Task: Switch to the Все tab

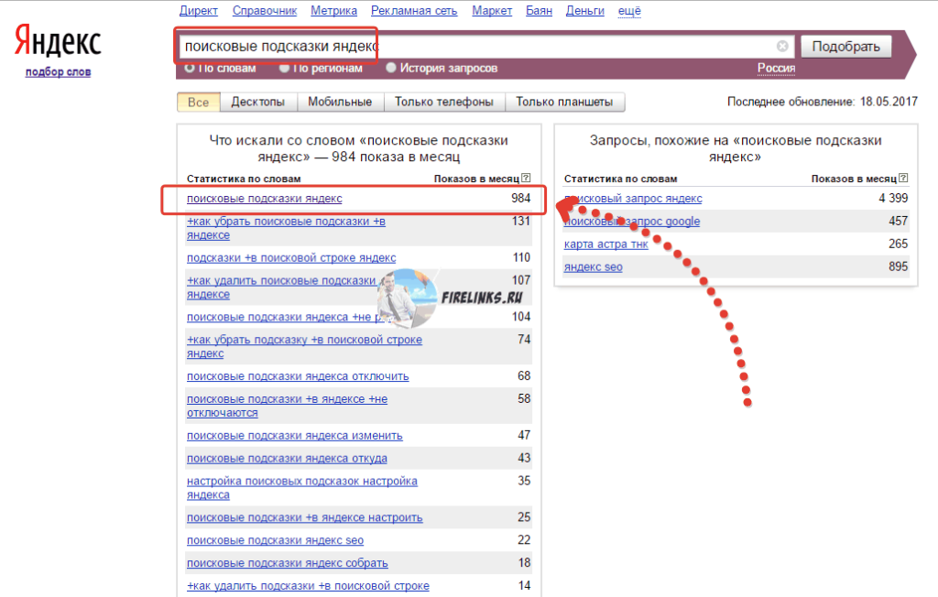Action: click(x=199, y=103)
